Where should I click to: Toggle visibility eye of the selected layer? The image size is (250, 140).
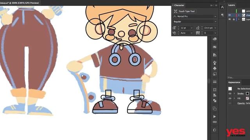(230, 15)
